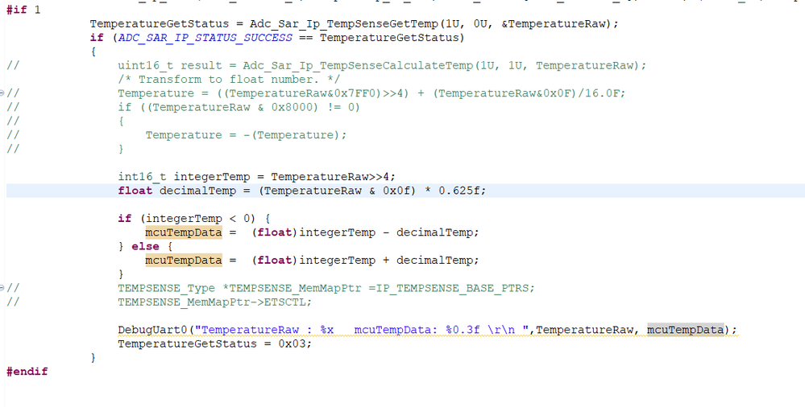Click the '16.0F' divisor literal
The height and width of the screenshot is (407, 805).
point(602,92)
